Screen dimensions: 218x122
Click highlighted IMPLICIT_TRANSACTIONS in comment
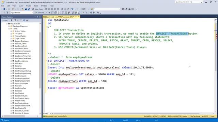[x=172, y=34]
